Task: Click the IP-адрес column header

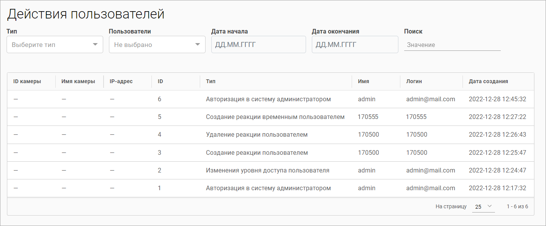Action: pyautogui.click(x=121, y=81)
